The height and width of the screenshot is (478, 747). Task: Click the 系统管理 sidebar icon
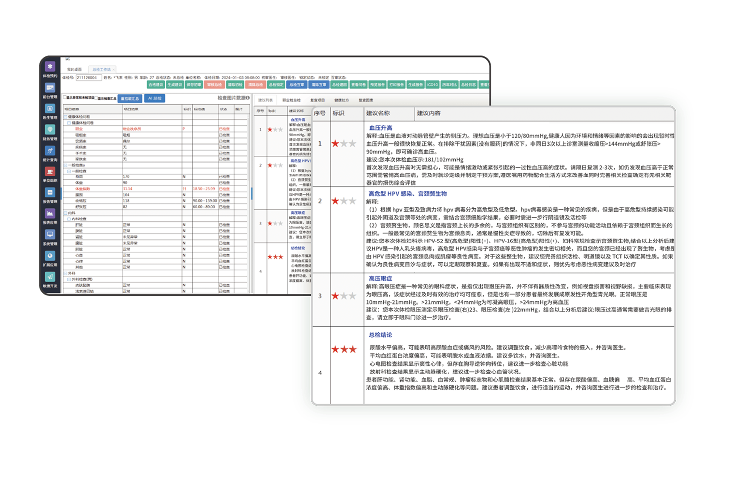tap(50, 235)
